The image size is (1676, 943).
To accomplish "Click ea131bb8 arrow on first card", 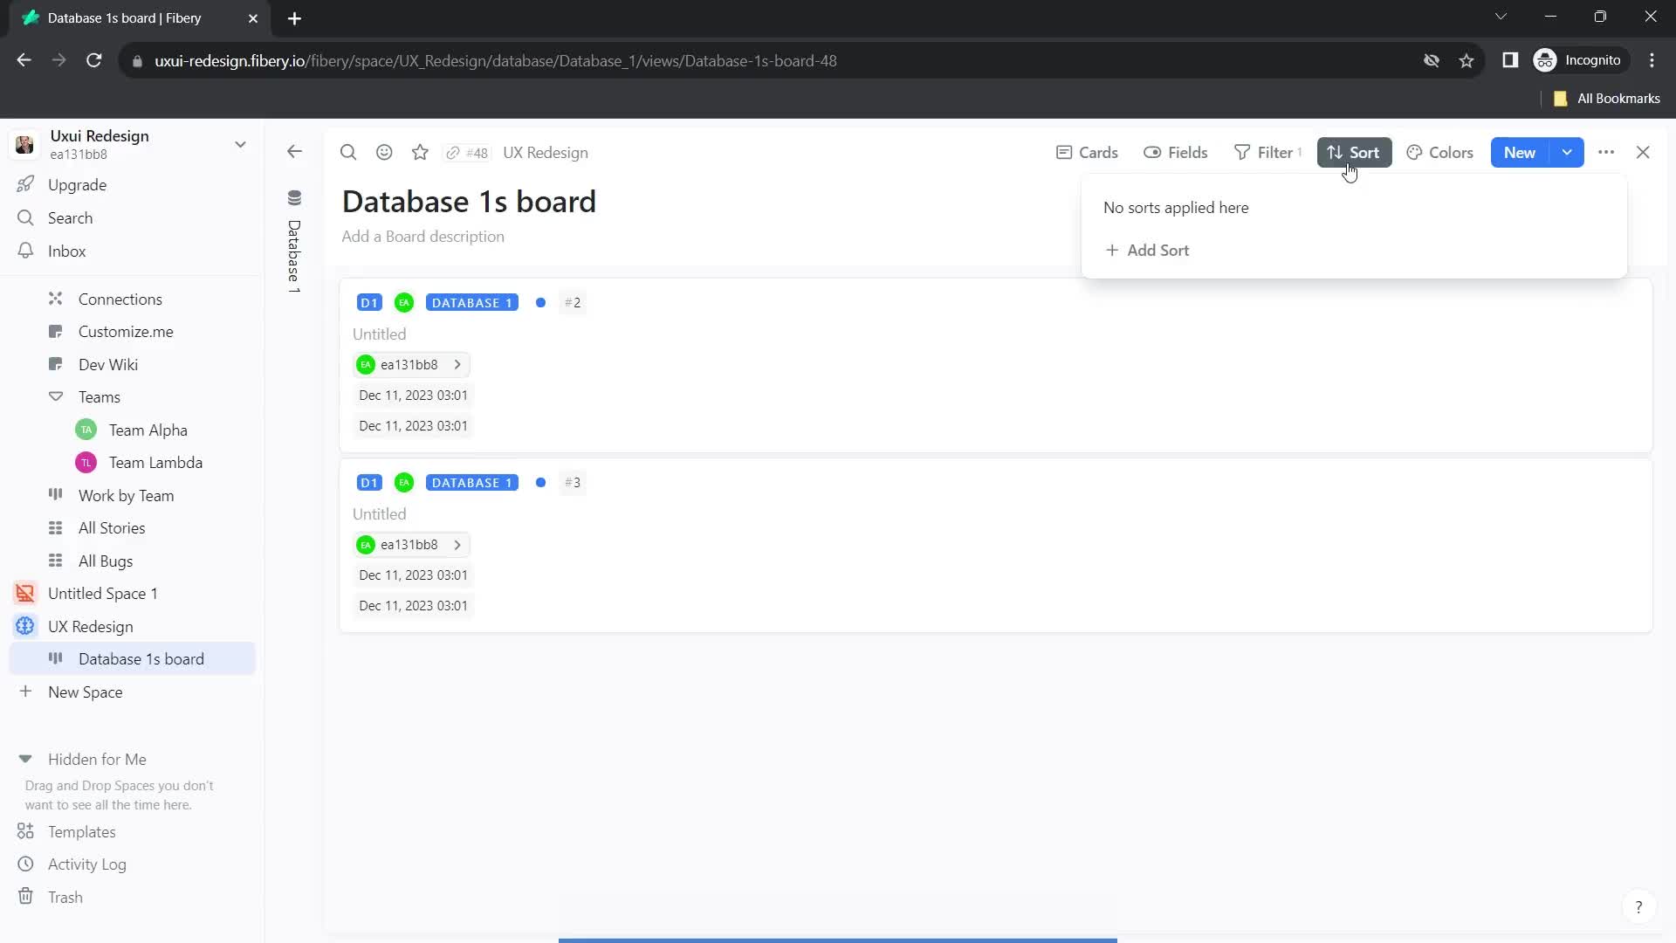I will coord(457,364).
